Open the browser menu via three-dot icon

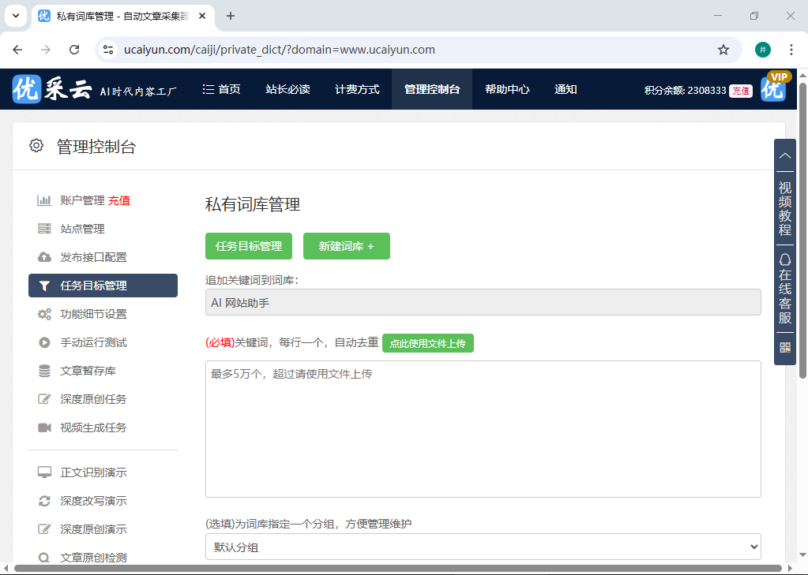point(791,49)
